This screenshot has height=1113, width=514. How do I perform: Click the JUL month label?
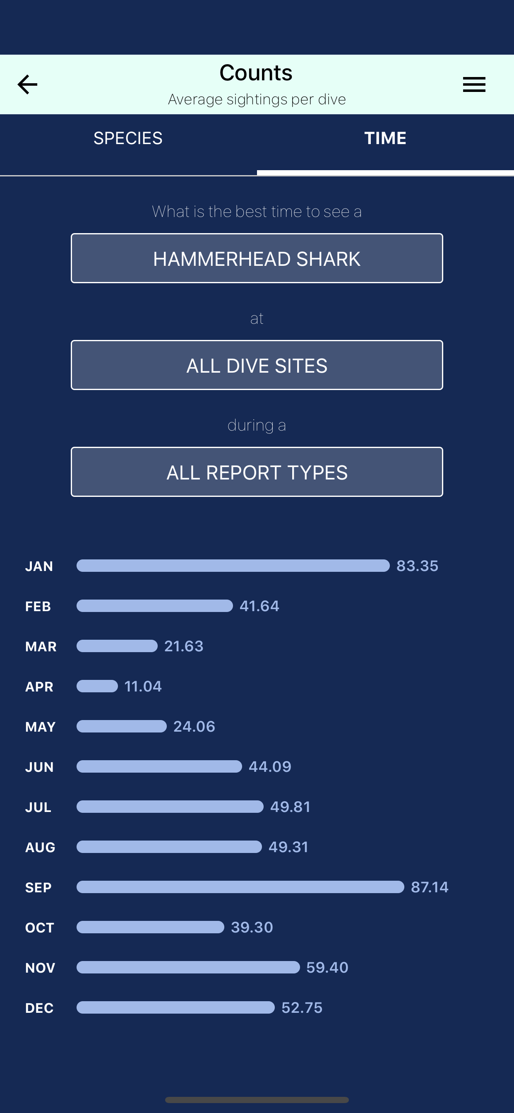tap(38, 807)
